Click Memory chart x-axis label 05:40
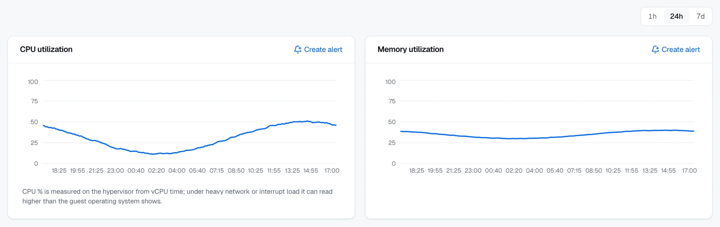This screenshot has height=227, width=720. click(x=555, y=171)
